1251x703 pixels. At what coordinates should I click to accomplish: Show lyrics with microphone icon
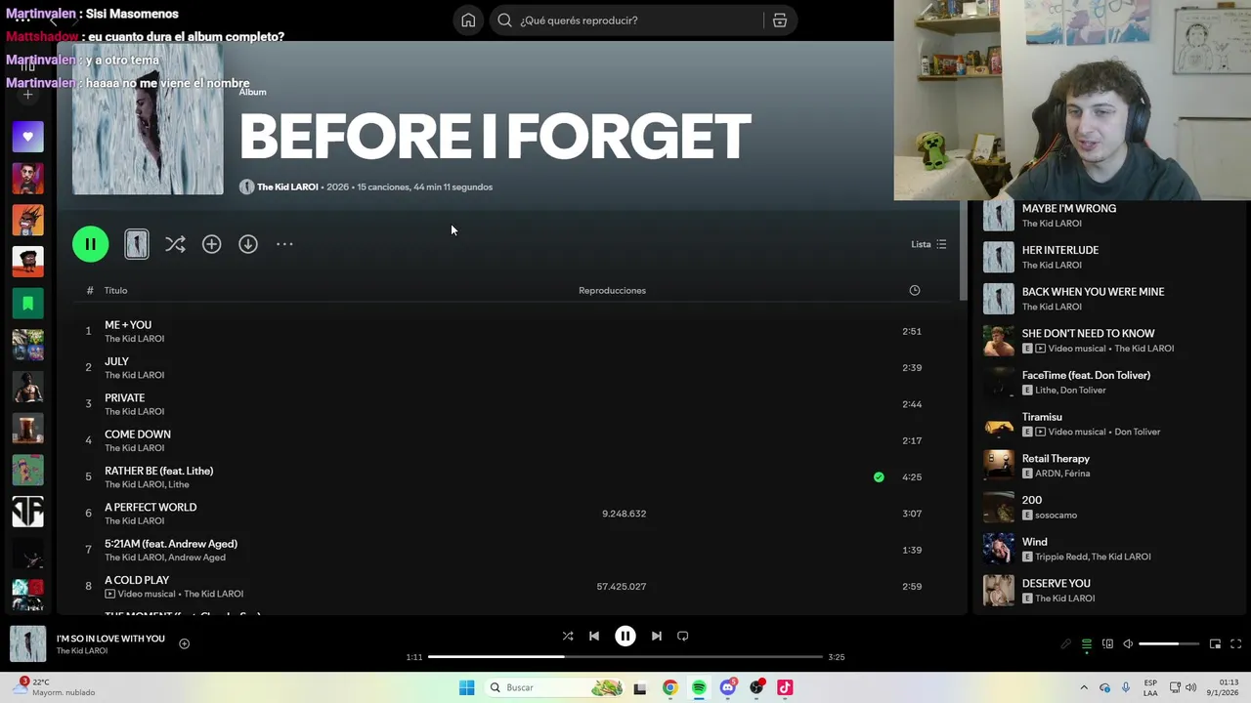coord(1066,643)
